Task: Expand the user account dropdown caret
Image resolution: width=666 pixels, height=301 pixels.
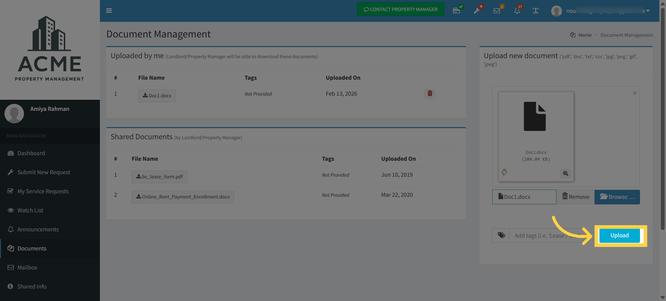Action: (x=648, y=11)
